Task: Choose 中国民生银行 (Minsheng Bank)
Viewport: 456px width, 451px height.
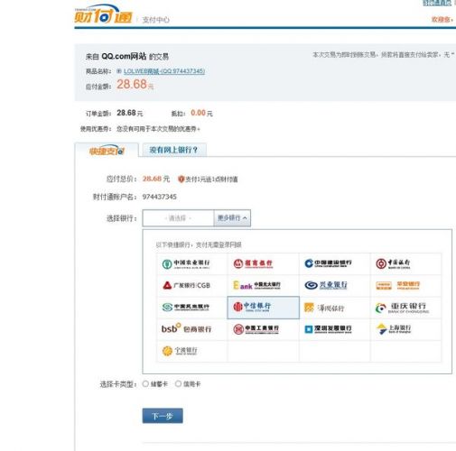Action: point(192,308)
